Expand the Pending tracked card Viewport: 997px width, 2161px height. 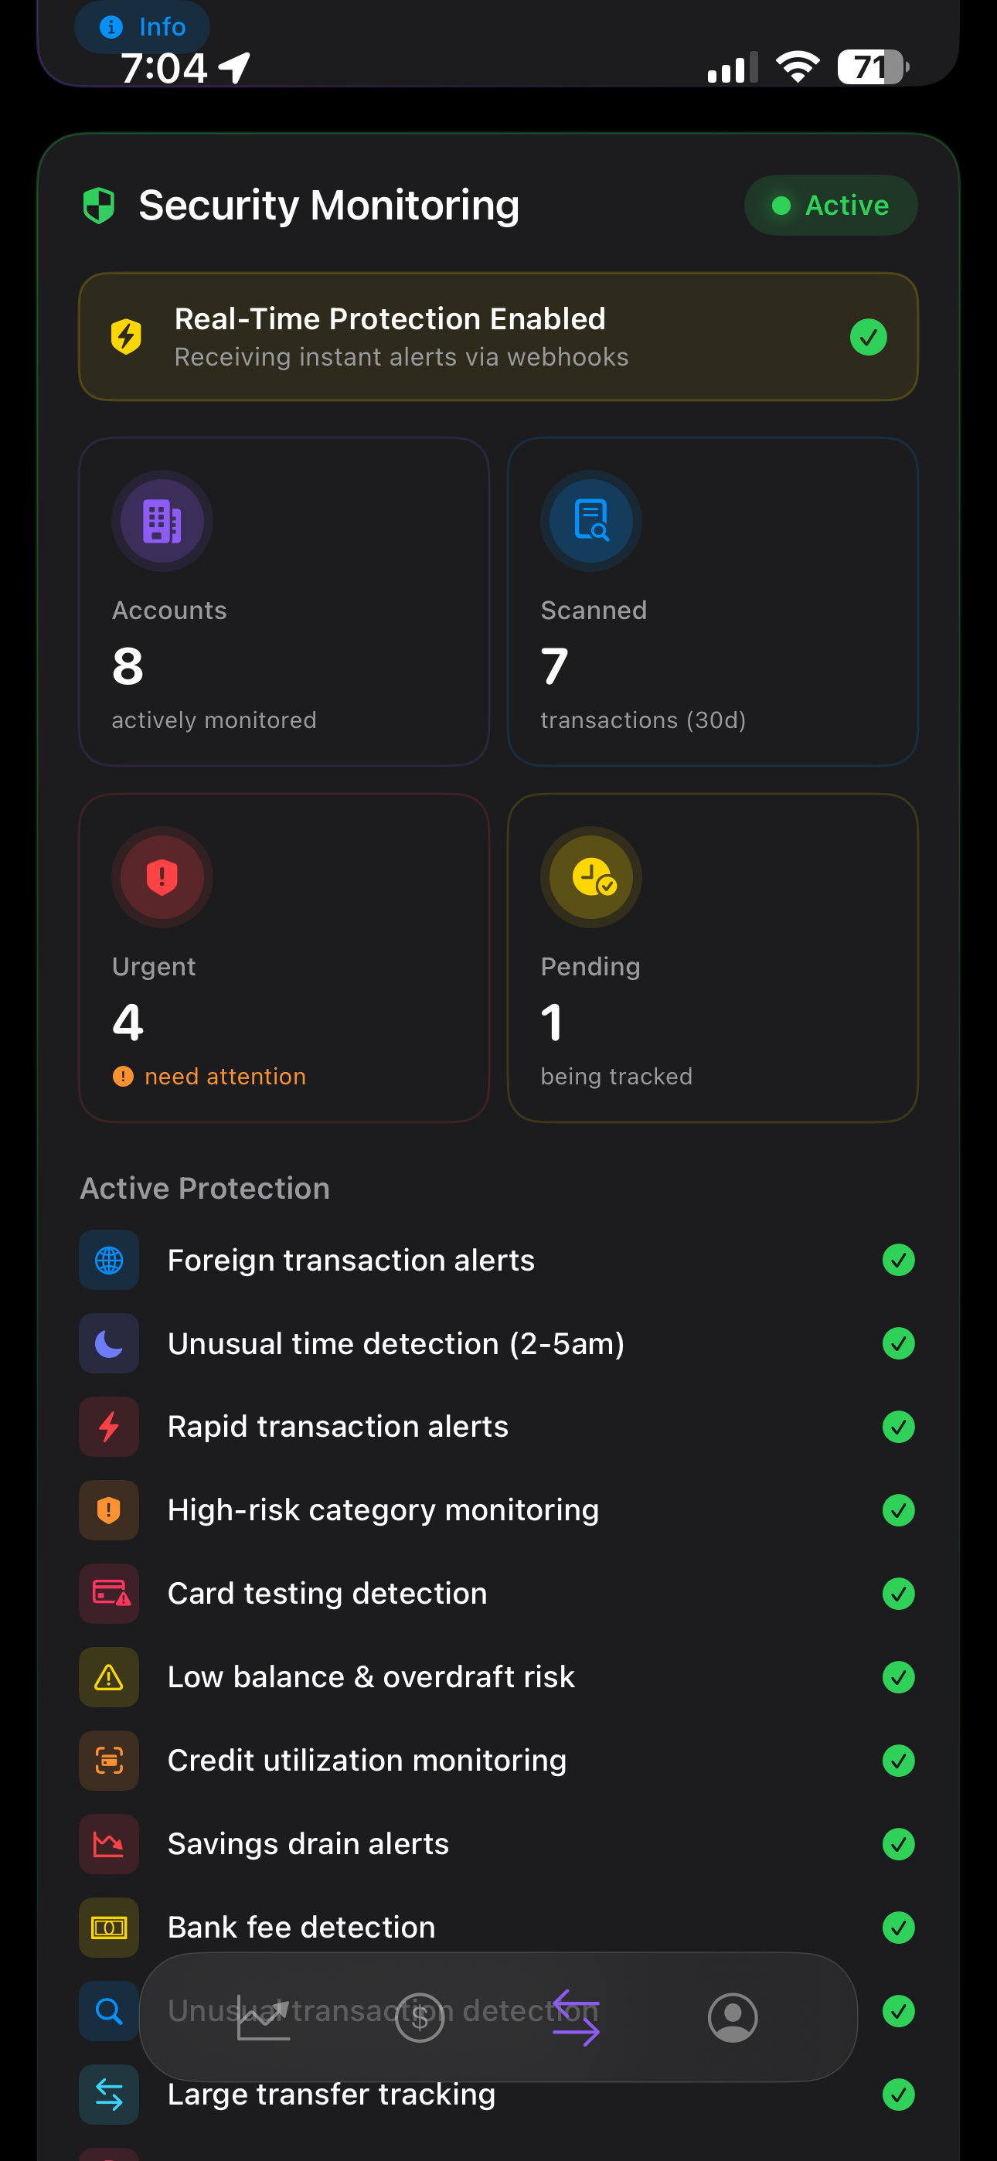point(712,959)
